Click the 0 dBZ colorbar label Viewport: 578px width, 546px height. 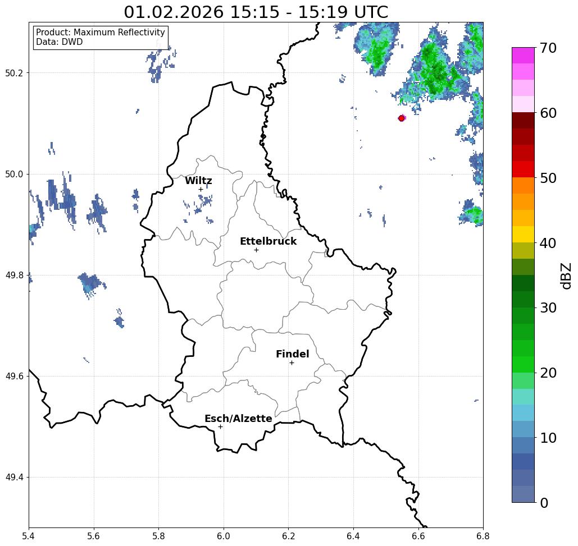[544, 503]
